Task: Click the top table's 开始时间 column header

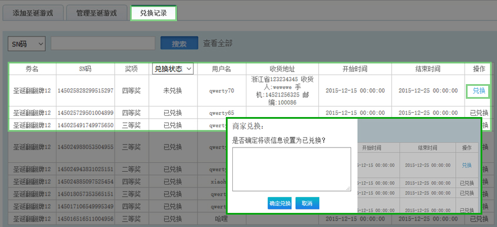Action: [x=355, y=69]
